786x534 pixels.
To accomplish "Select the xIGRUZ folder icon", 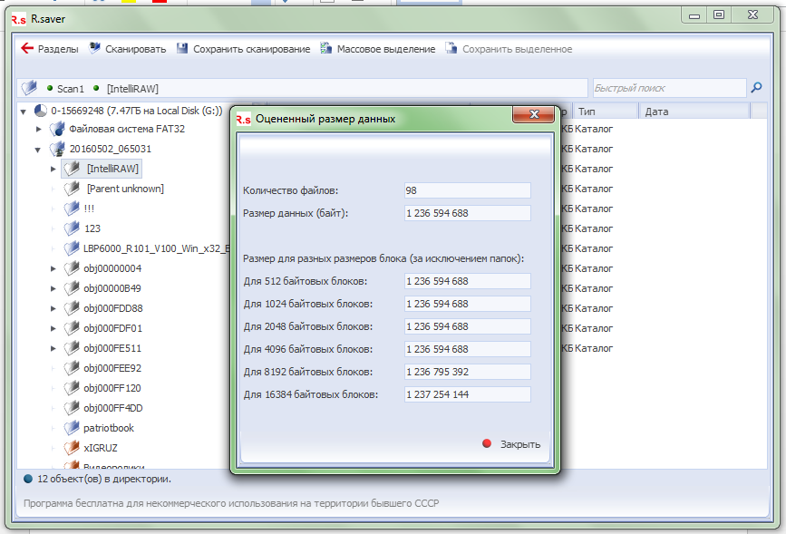I will 72,448.
